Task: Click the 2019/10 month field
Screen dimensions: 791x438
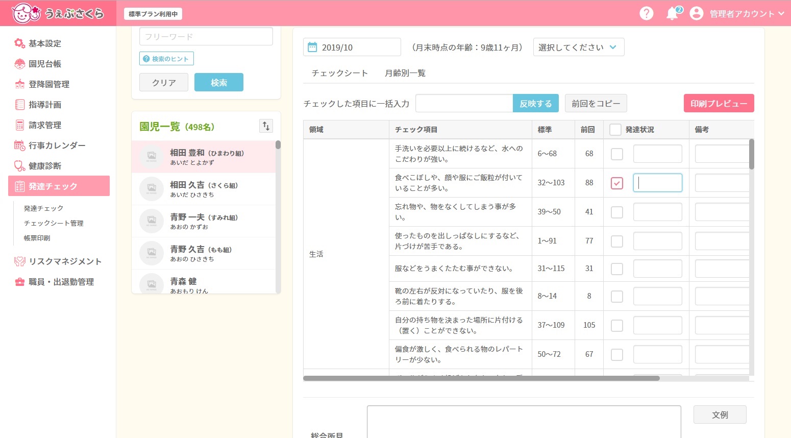Action: [x=352, y=47]
